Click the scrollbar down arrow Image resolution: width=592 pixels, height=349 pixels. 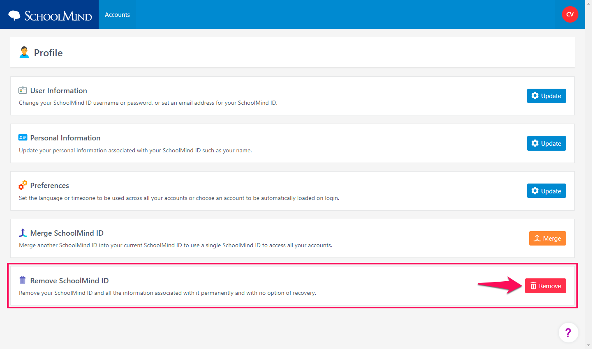589,346
